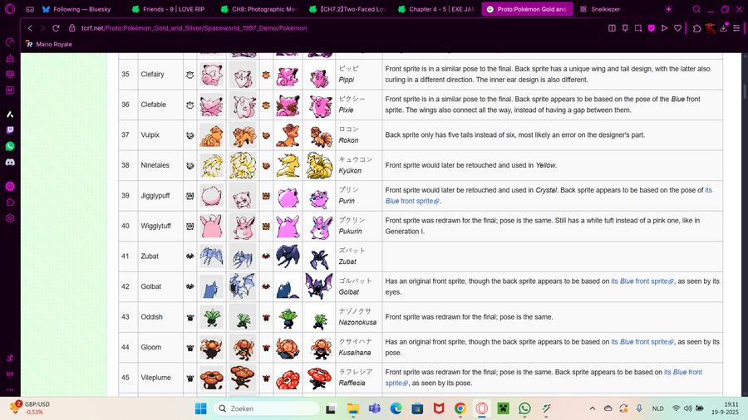Open the sidebar settings gear icon
The height and width of the screenshot is (420, 748).
coord(10,218)
